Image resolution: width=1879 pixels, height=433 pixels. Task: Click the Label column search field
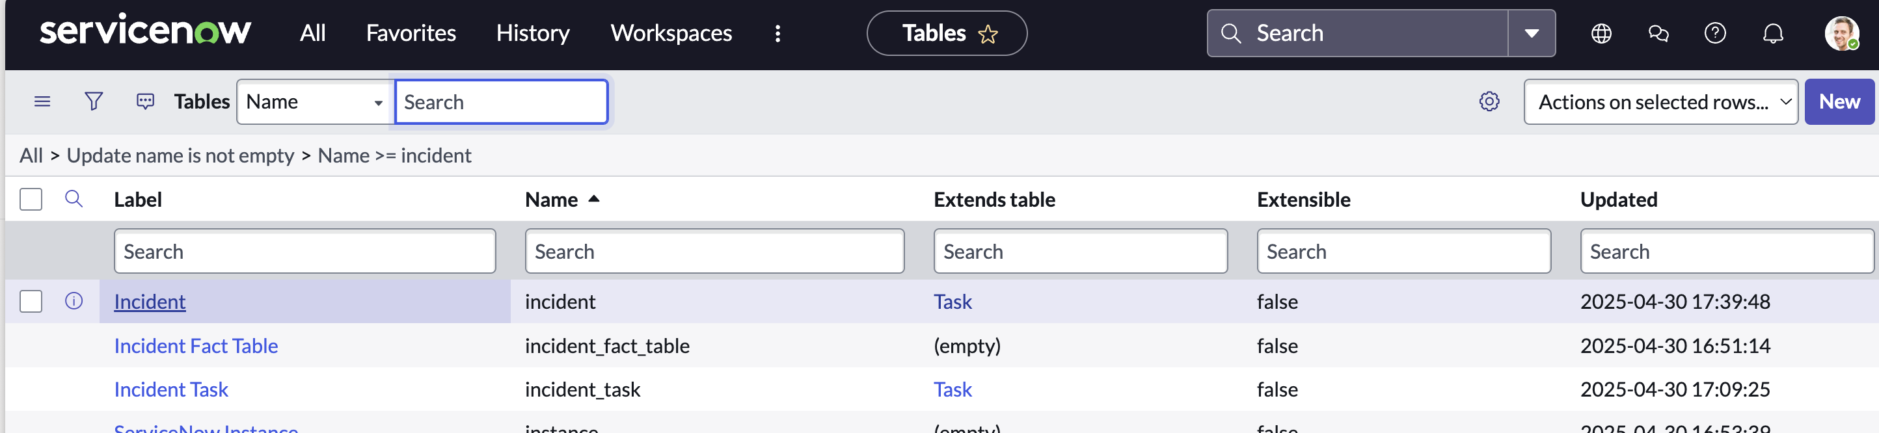pos(305,252)
